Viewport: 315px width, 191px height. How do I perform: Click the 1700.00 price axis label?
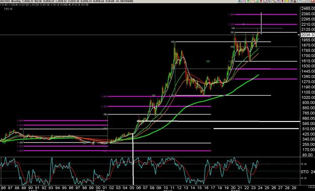coord(308,55)
